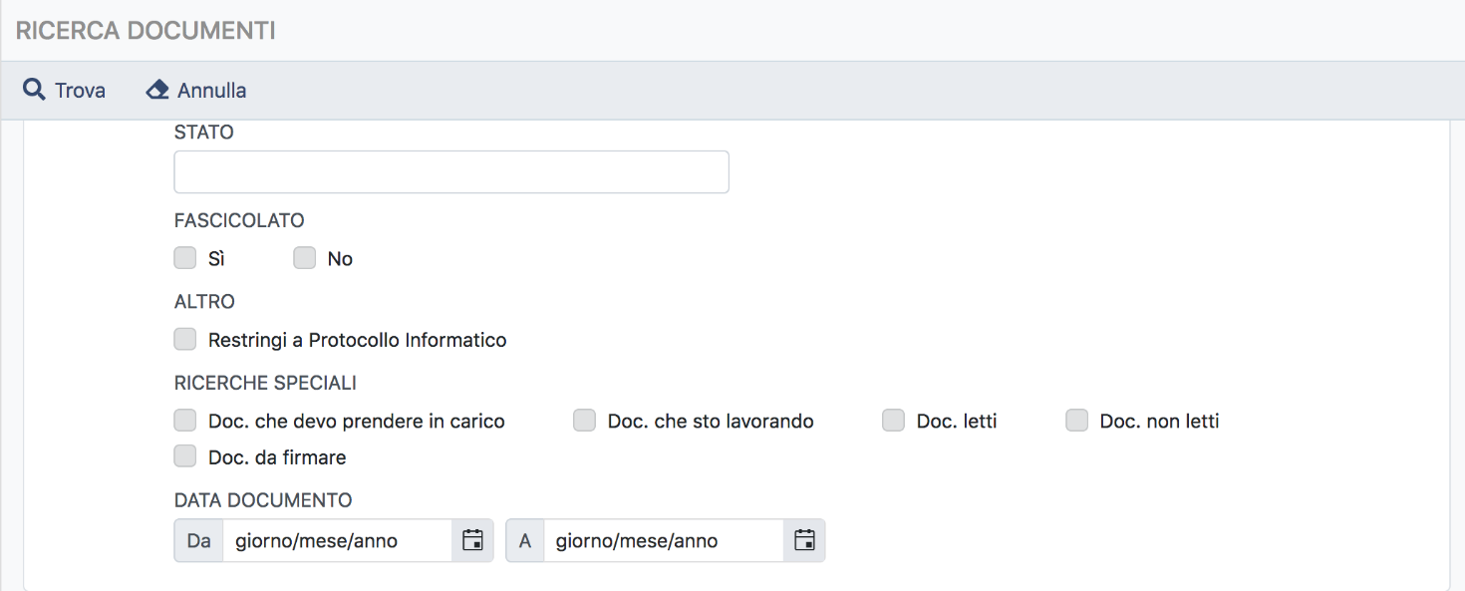1465x591 pixels.
Task: Tick Doc. che devo prendere in carico
Action: [185, 421]
